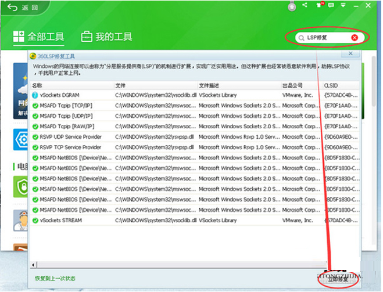Viewport: 383px width, 292px height.
Task: Open the 全部工具 tab
Action: (38, 37)
